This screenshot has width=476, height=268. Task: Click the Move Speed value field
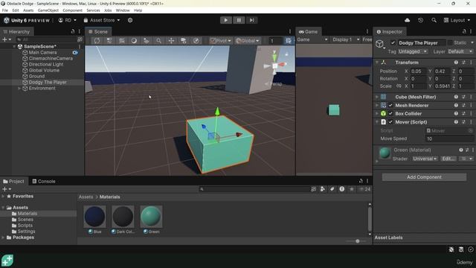coord(449,138)
